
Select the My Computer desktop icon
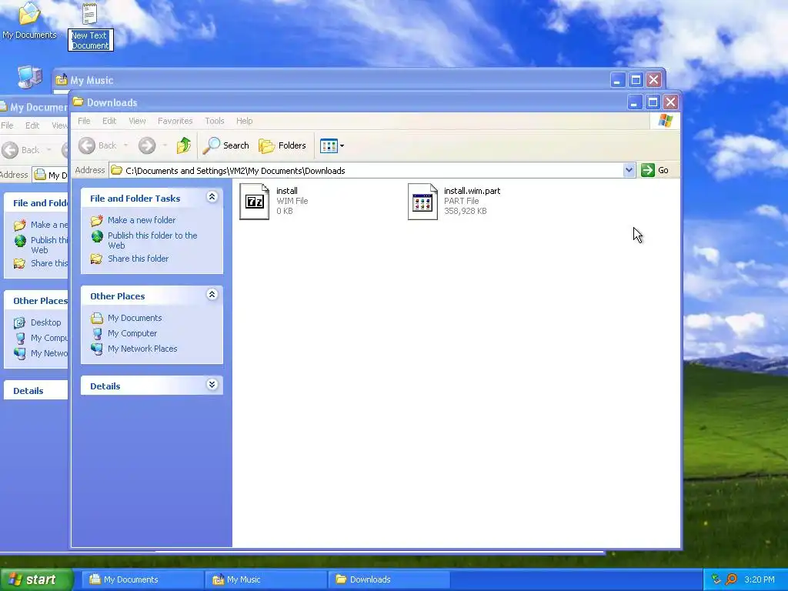coord(30,78)
